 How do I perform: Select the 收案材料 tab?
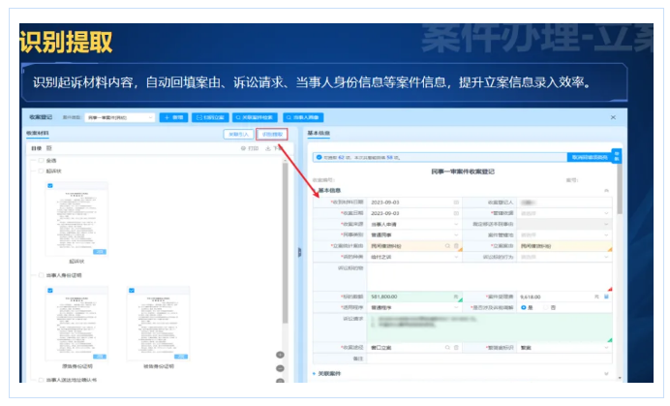(39, 133)
